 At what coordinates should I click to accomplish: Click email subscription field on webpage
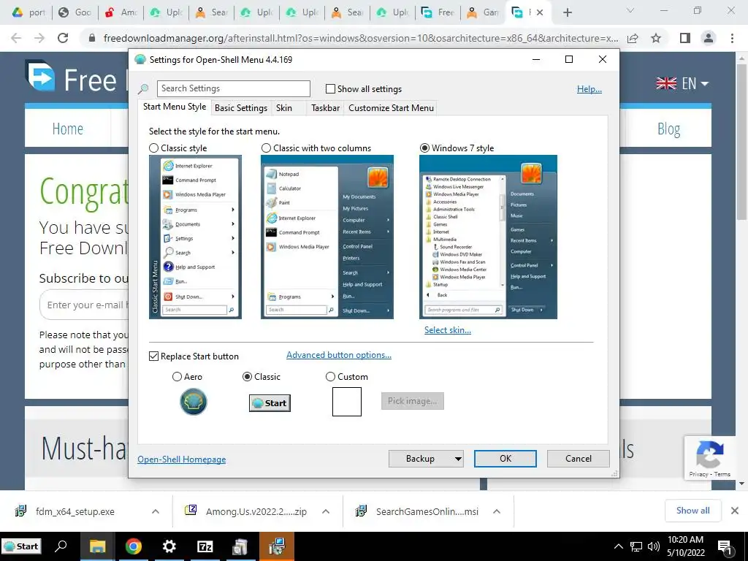point(85,305)
